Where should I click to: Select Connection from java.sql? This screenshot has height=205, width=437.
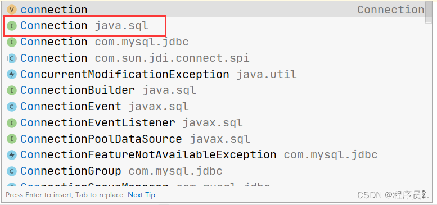[x=215, y=26]
